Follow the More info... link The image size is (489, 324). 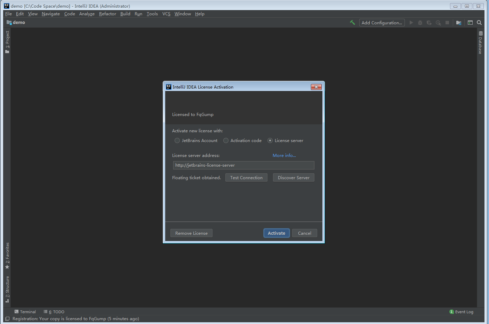[x=284, y=156]
